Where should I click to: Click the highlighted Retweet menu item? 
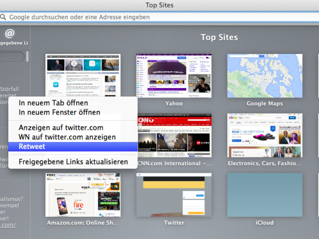pos(73,146)
